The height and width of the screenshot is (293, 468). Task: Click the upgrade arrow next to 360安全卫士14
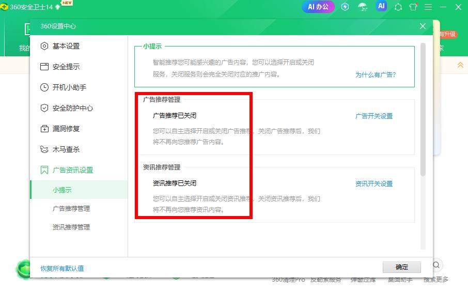[58, 7]
